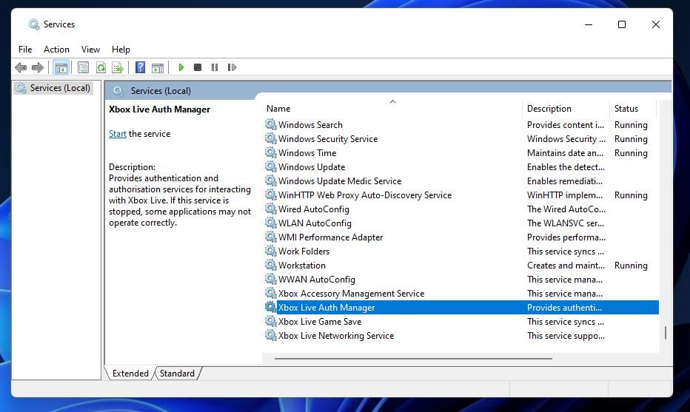This screenshot has width=690, height=412.
Task: Close the Services window
Action: point(656,24)
